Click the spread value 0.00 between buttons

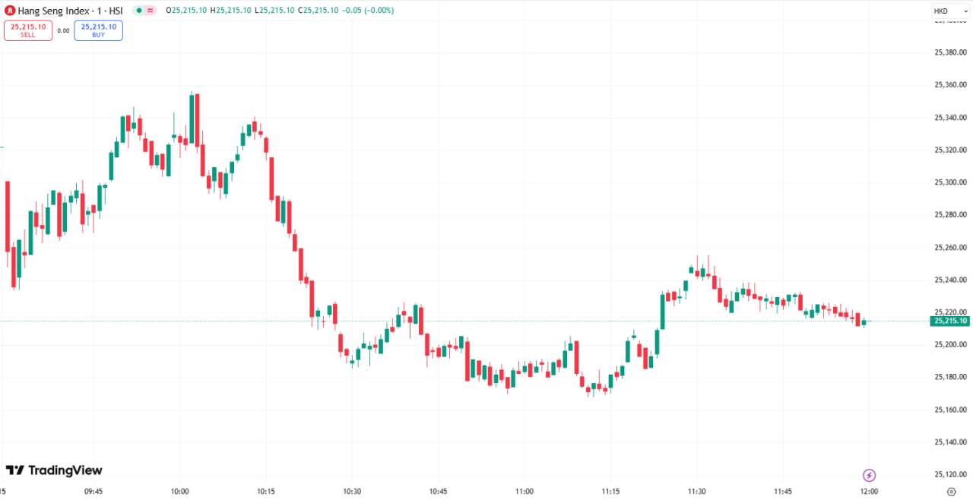tap(63, 31)
